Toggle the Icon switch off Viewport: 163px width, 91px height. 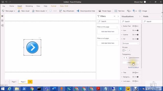tap(137, 30)
